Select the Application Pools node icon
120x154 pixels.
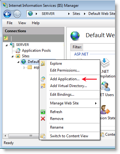click(18, 51)
